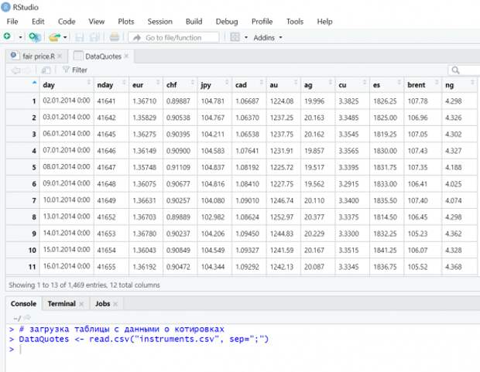Select eur cell 1.36149
Viewport: 480px width, 372px height.
[145, 151]
